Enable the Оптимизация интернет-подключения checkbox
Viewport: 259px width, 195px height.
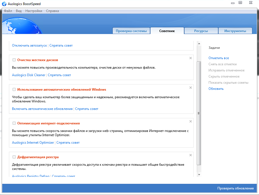[14, 123]
